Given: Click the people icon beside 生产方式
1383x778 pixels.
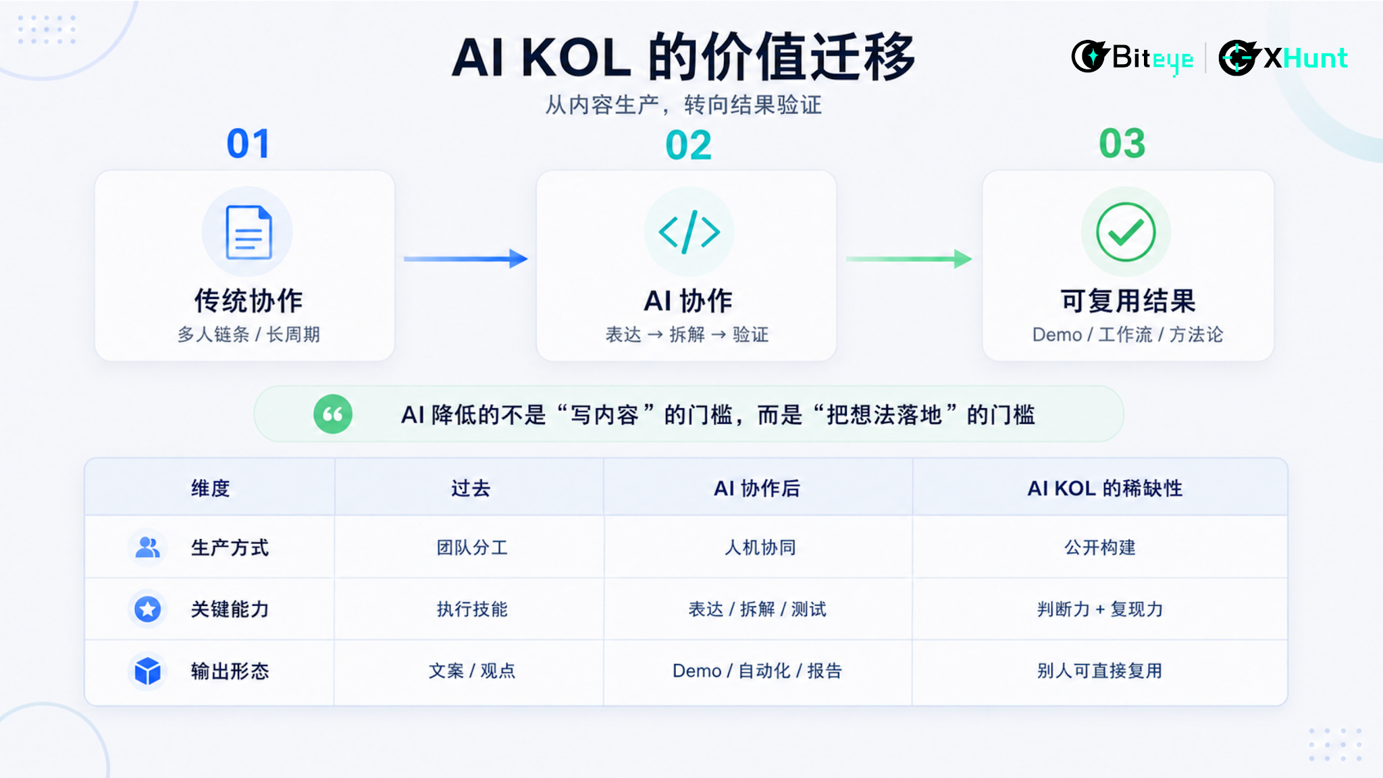Looking at the screenshot, I should point(147,547).
